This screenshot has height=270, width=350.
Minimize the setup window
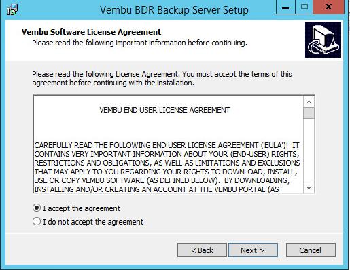coord(285,7)
